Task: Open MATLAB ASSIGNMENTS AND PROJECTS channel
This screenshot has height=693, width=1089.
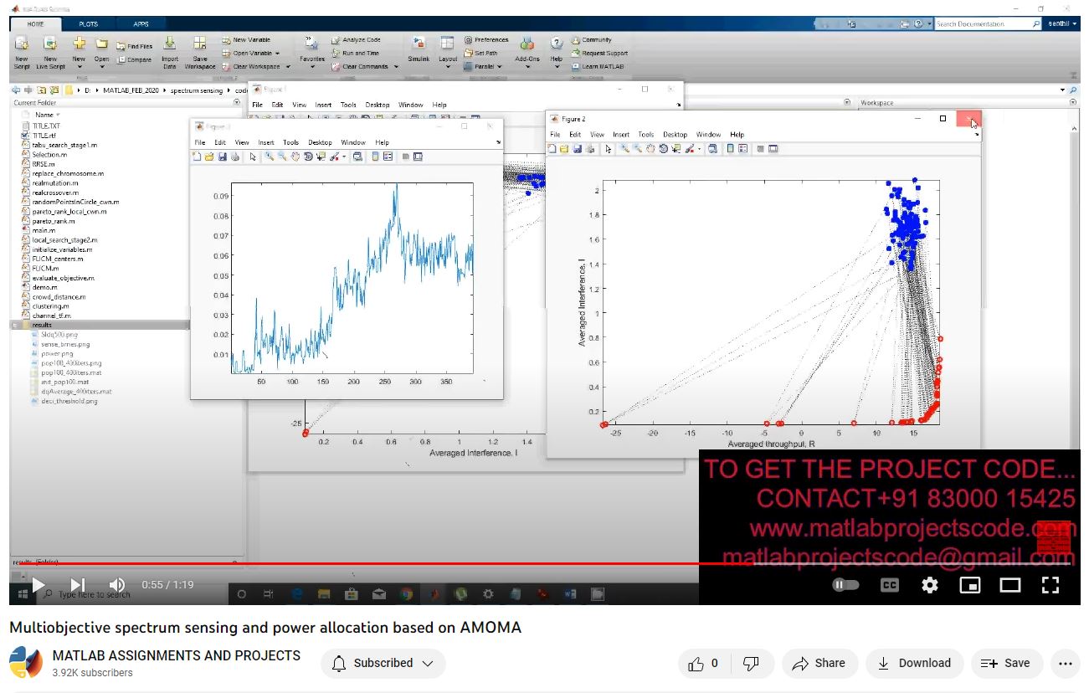Action: point(177,655)
